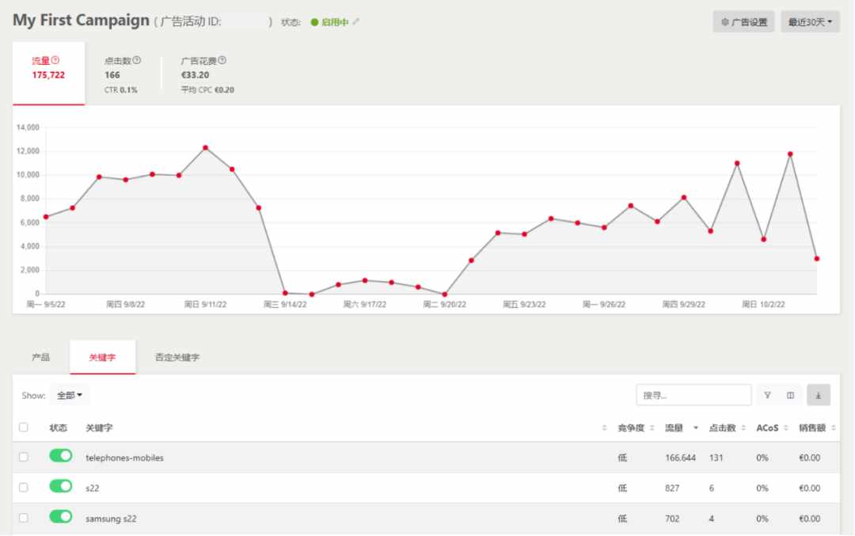The image size is (855, 536).
Task: Sort by 竞争度 column
Action: tap(652, 428)
